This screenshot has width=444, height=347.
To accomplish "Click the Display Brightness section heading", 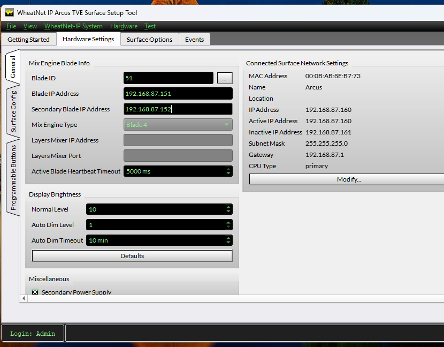I will pos(55,194).
